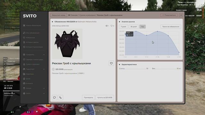Click the backpack product image
The image size is (205, 115).
(x=67, y=44)
